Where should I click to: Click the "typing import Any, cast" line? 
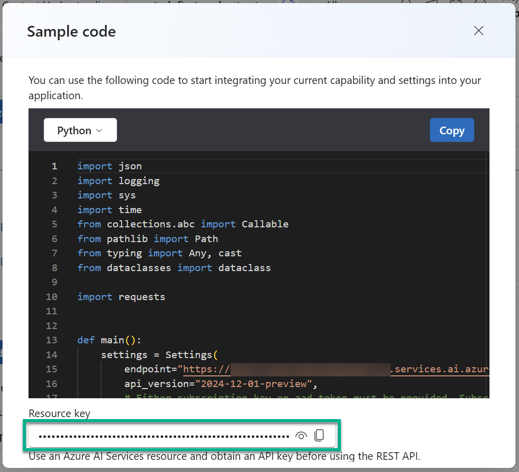(x=159, y=253)
